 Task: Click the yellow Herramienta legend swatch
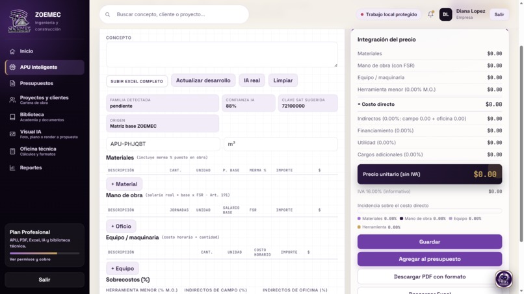pos(359,227)
